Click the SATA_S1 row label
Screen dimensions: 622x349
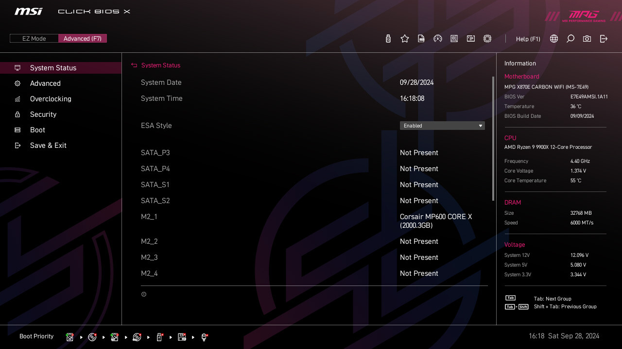point(155,185)
